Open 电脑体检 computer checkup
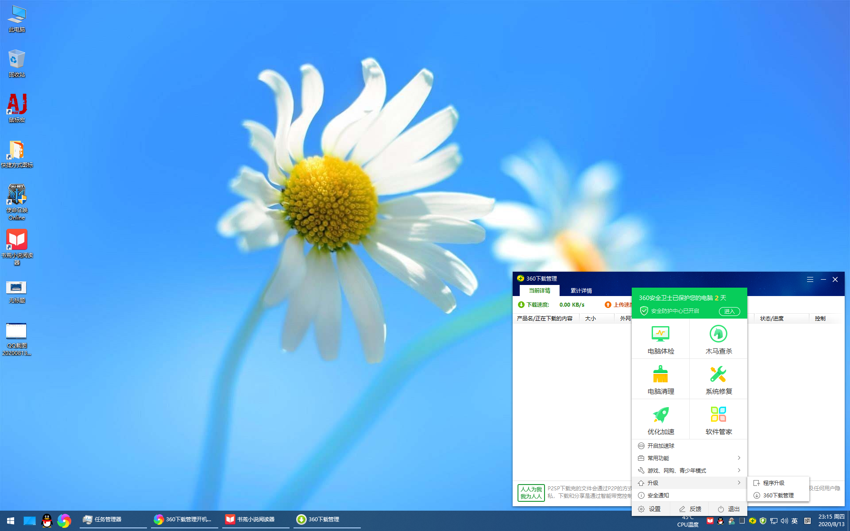The image size is (850, 531). point(661,339)
